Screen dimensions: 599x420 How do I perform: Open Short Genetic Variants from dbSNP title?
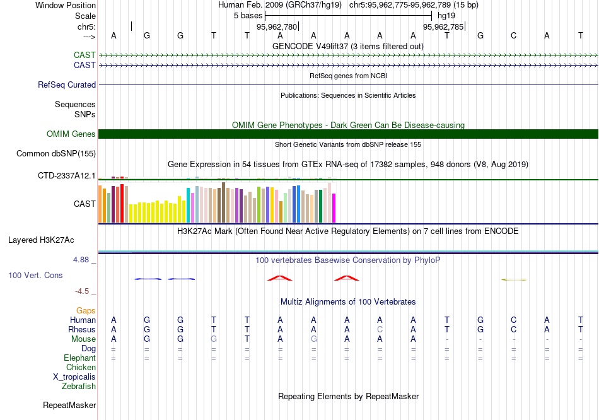click(x=348, y=144)
